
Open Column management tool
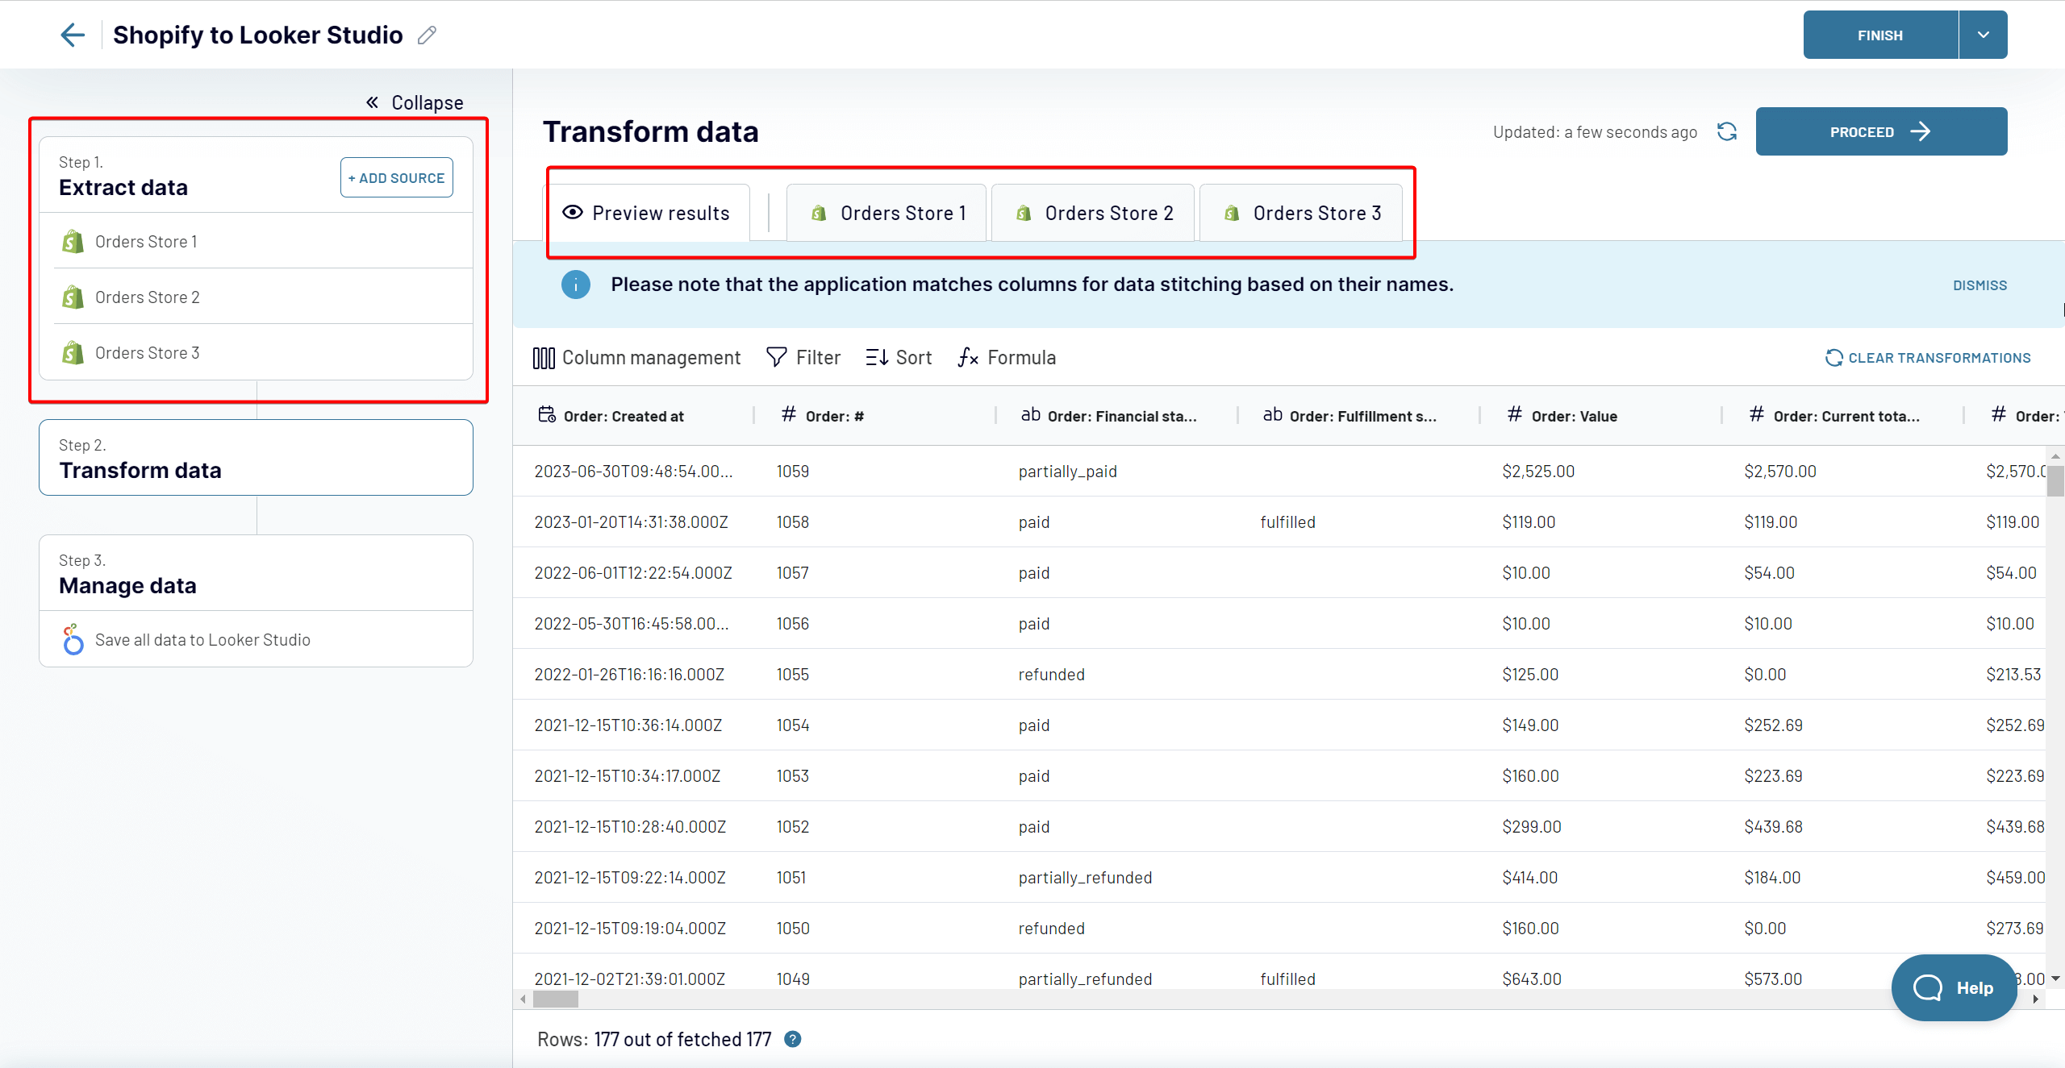(x=636, y=357)
